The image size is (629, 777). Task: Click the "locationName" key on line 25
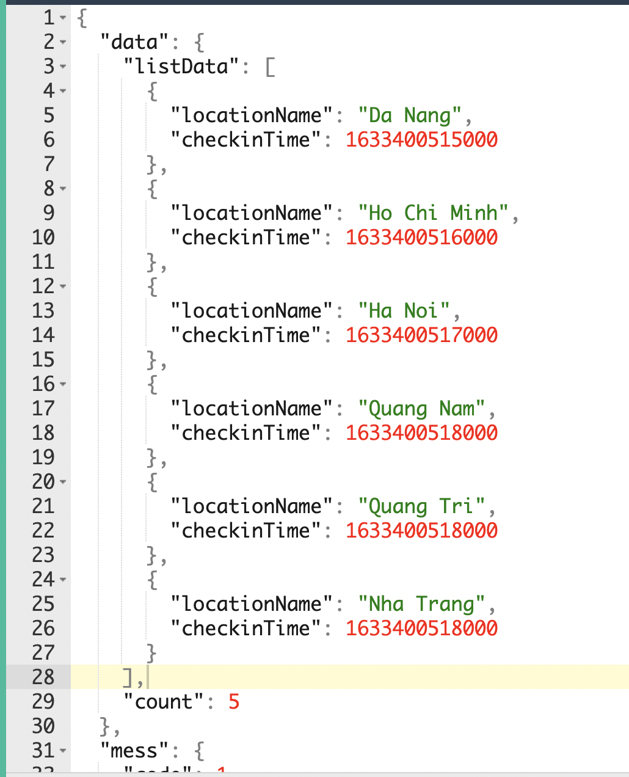[x=252, y=604]
